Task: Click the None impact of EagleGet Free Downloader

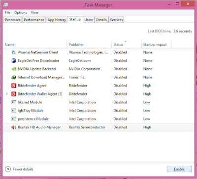Action: tap(148, 60)
